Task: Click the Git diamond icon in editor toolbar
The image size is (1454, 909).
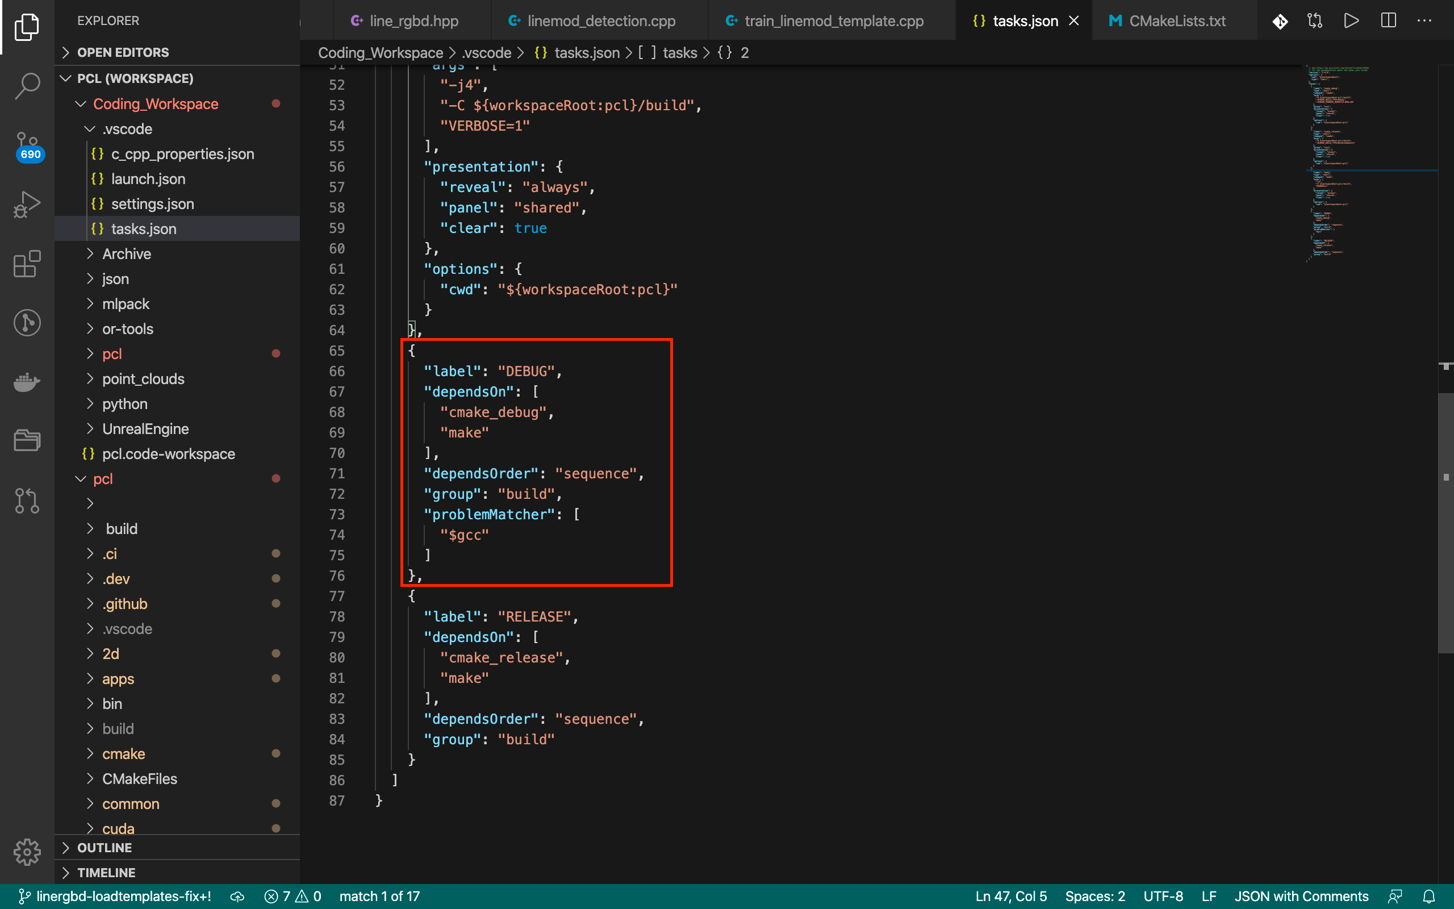Action: (x=1280, y=21)
